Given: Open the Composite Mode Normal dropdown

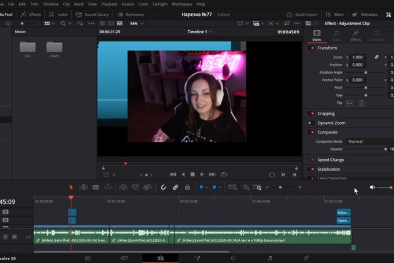Looking at the screenshot, I should pyautogui.click(x=370, y=141).
